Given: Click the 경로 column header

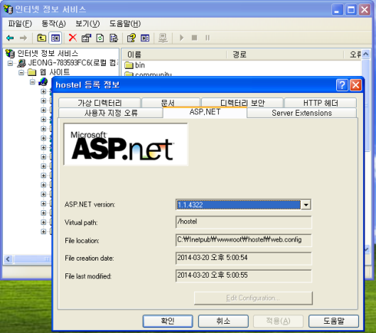Looking at the screenshot, I should [285, 55].
